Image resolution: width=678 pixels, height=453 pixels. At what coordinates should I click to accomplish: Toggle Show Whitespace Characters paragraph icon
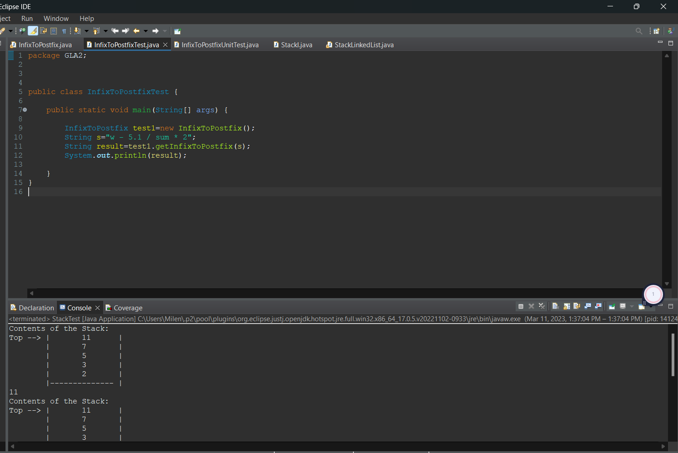coord(64,31)
